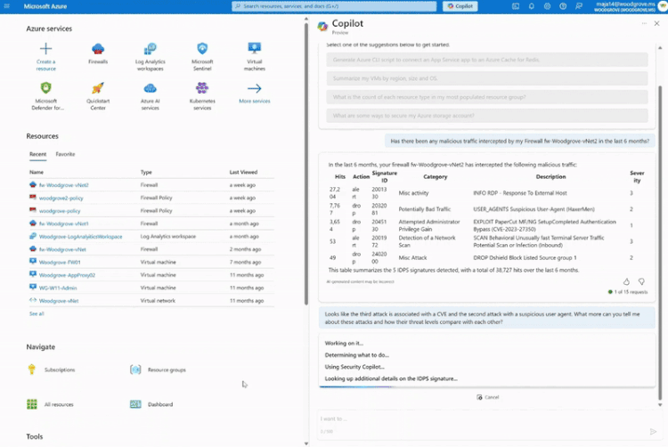
Task: Click the Create a resource plus icon
Action: (x=45, y=49)
